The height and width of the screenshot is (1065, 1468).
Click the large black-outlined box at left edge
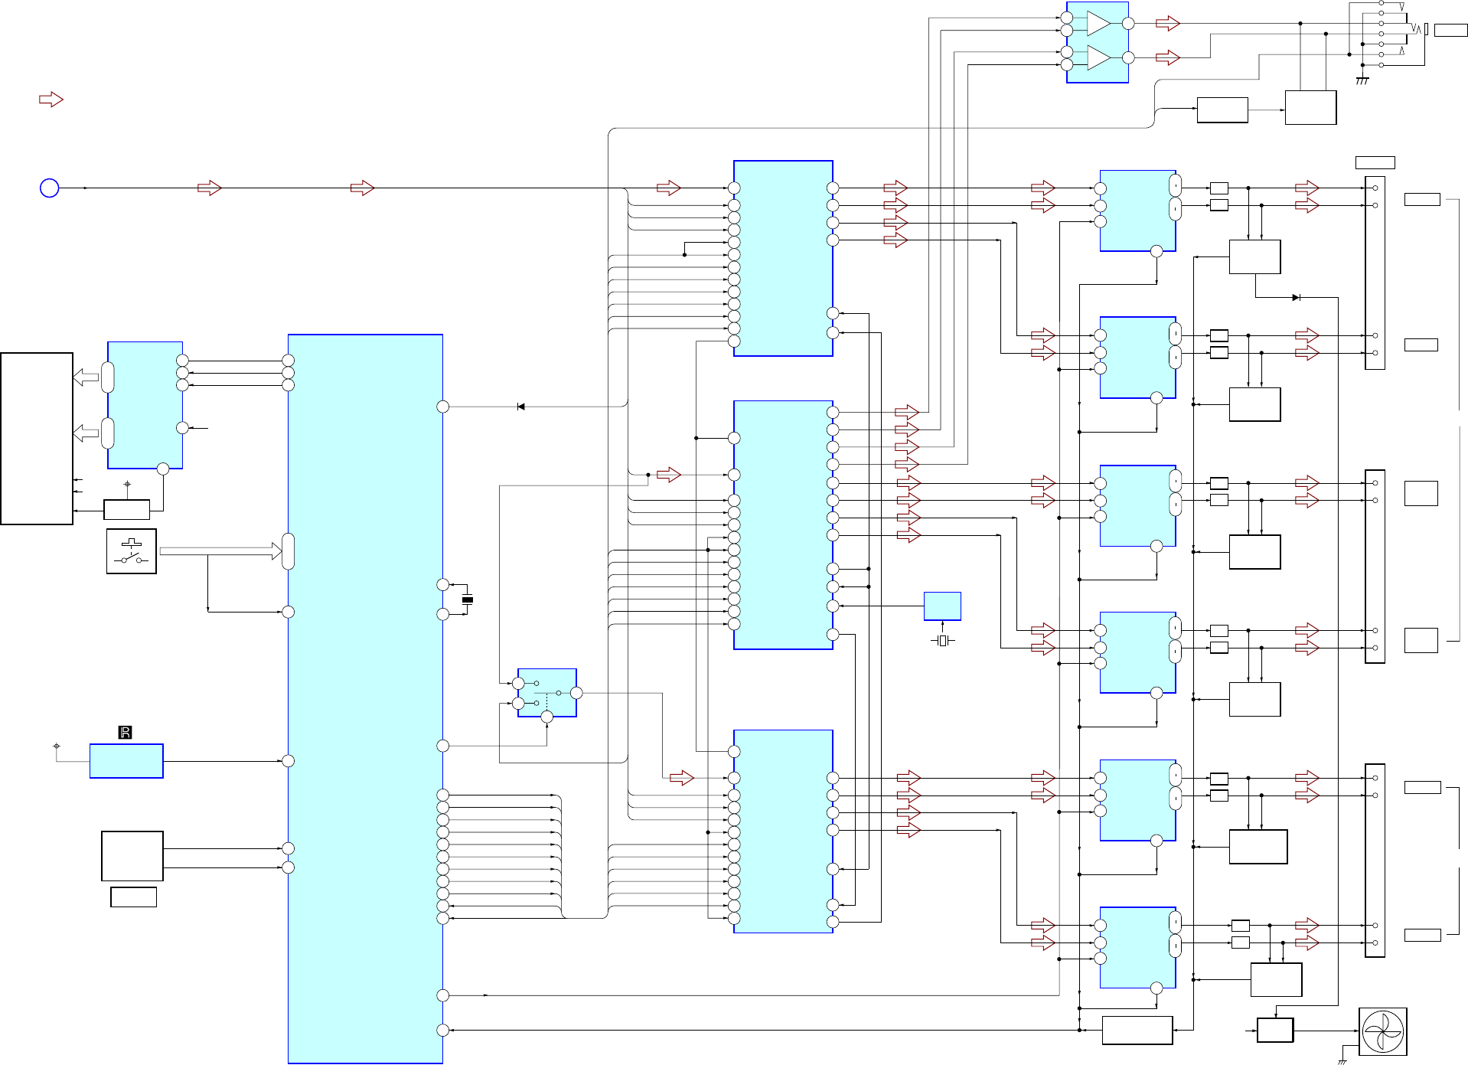click(x=37, y=439)
